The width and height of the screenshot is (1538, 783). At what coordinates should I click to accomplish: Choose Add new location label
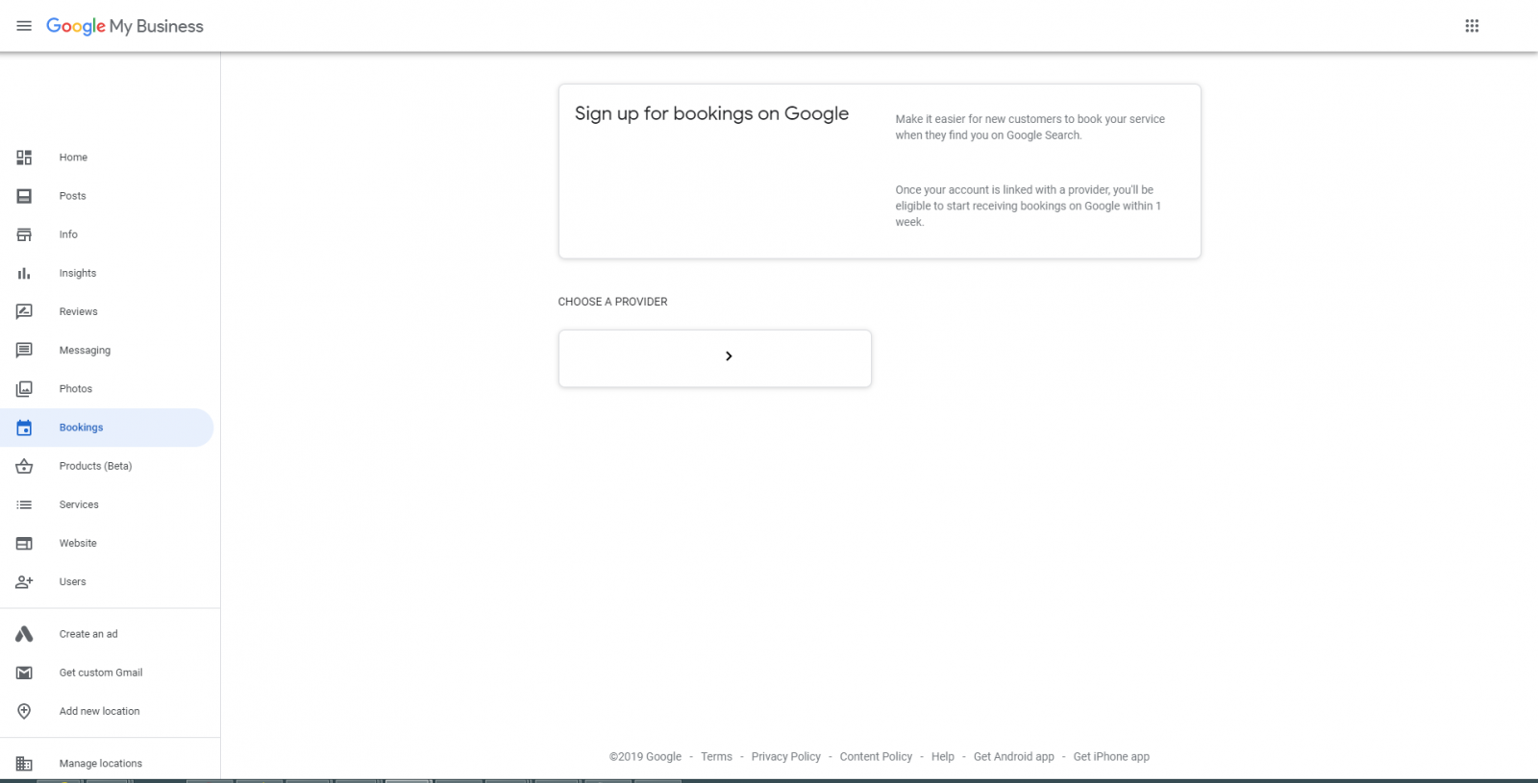99,711
